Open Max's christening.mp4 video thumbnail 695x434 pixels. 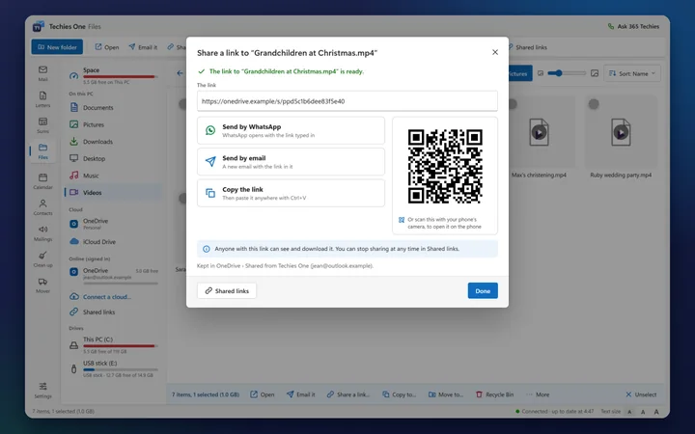point(539,132)
